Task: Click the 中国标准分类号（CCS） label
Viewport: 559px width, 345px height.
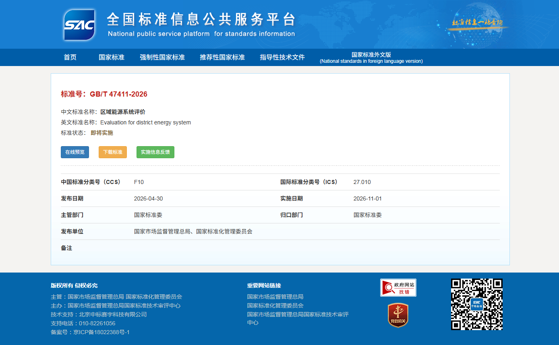Action: click(91, 182)
